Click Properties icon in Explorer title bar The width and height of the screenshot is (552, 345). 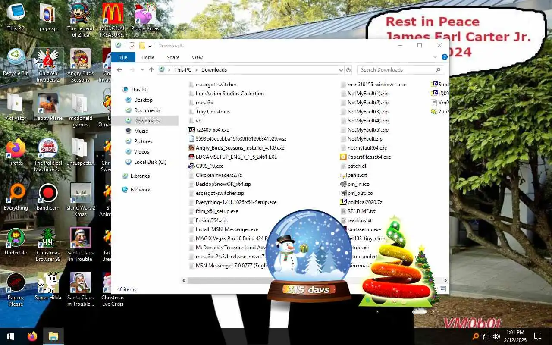pos(132,46)
